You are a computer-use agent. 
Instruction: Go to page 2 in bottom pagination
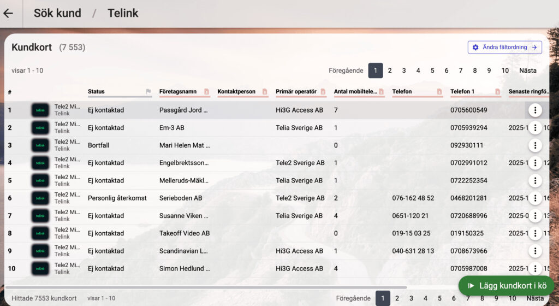tap(397, 298)
